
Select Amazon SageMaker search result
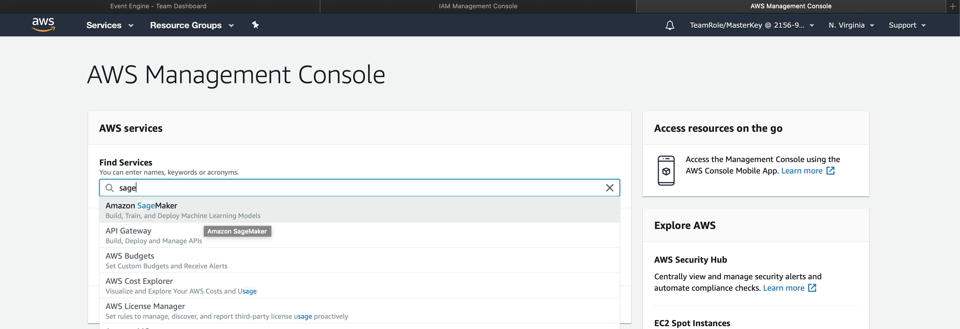142,206
